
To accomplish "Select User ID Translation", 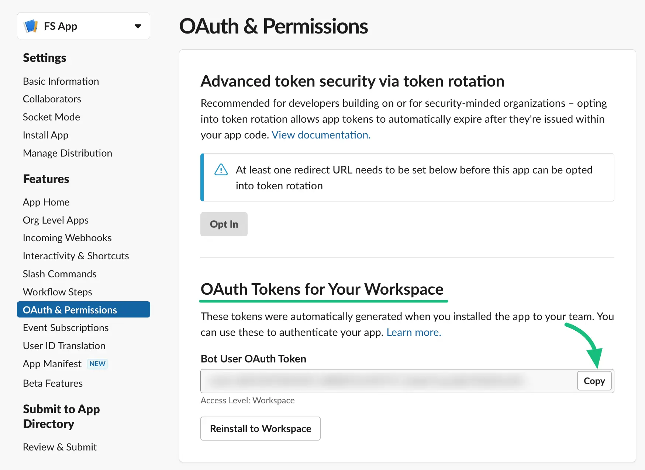I will tap(64, 346).
